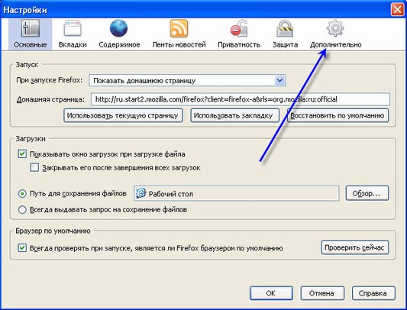Open the Защита padlock icon
407x310 pixels.
pos(285,28)
